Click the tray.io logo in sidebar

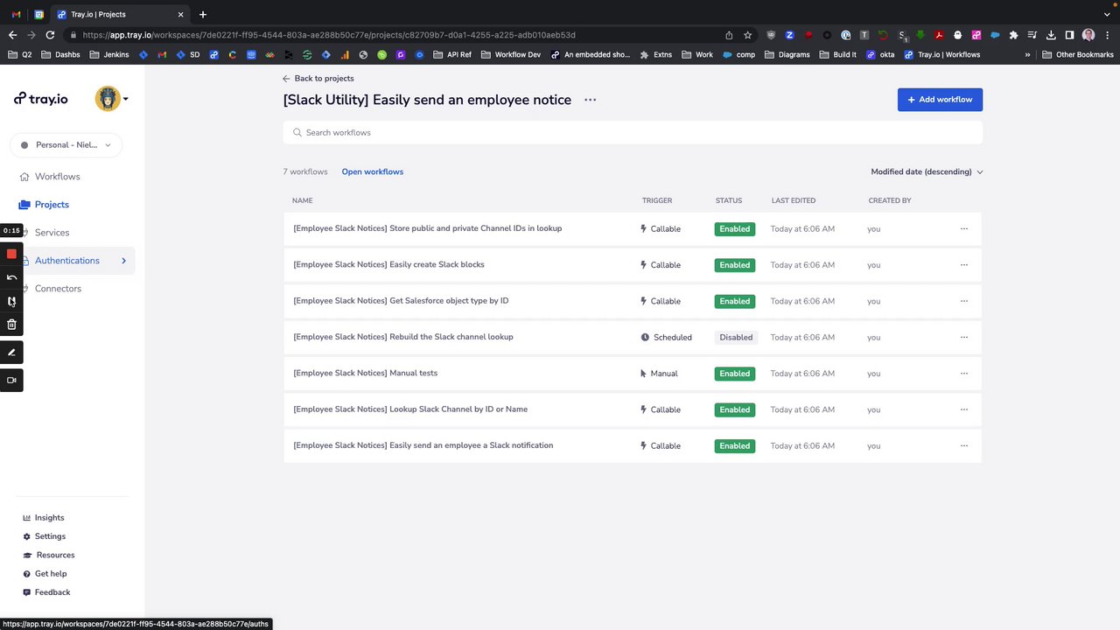[x=41, y=99]
